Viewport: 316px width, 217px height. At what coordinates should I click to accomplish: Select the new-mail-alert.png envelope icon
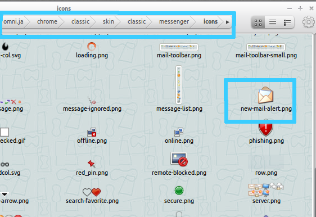click(266, 95)
